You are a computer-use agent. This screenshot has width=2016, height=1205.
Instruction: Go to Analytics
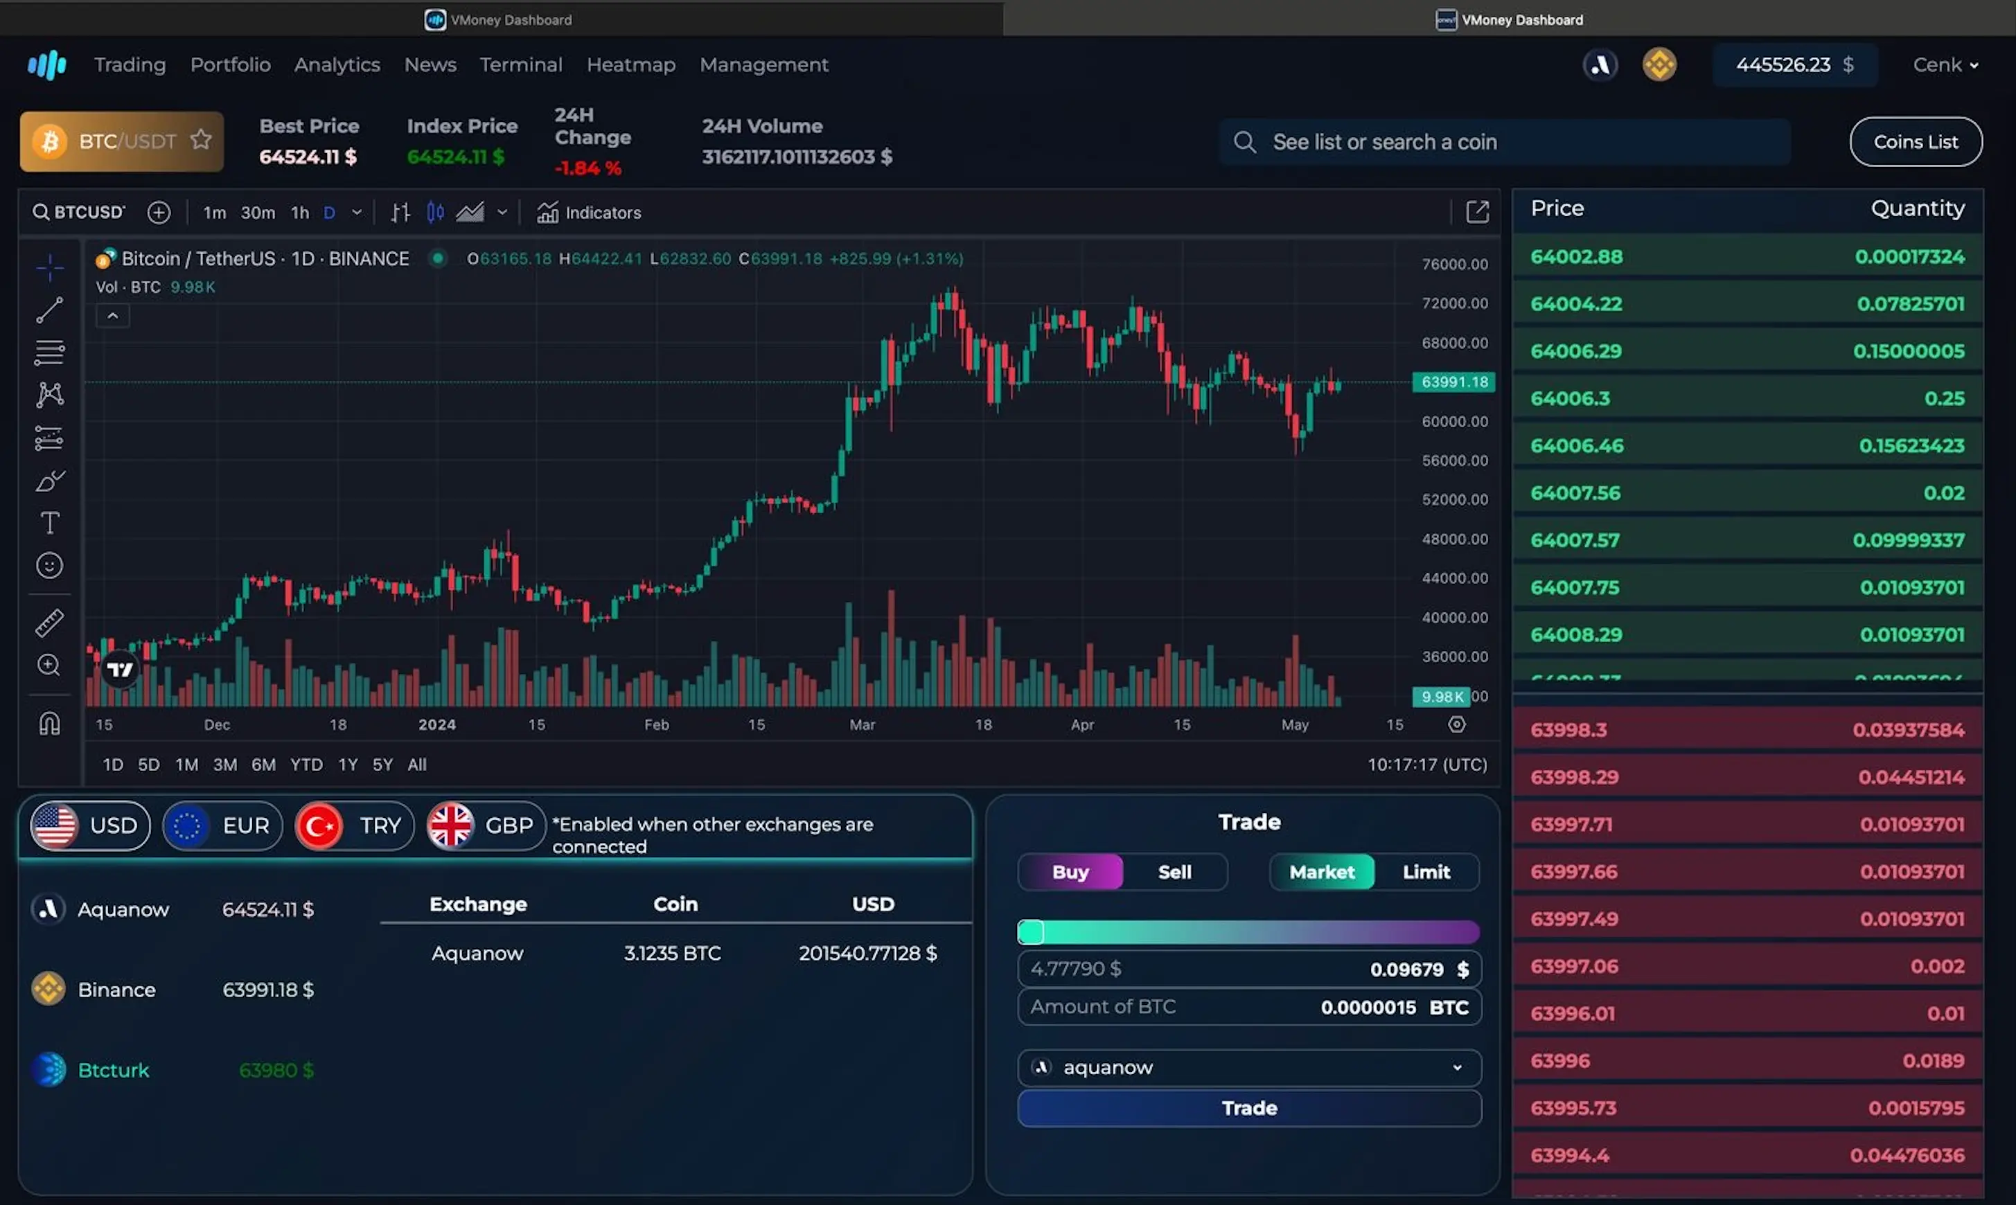(x=337, y=65)
